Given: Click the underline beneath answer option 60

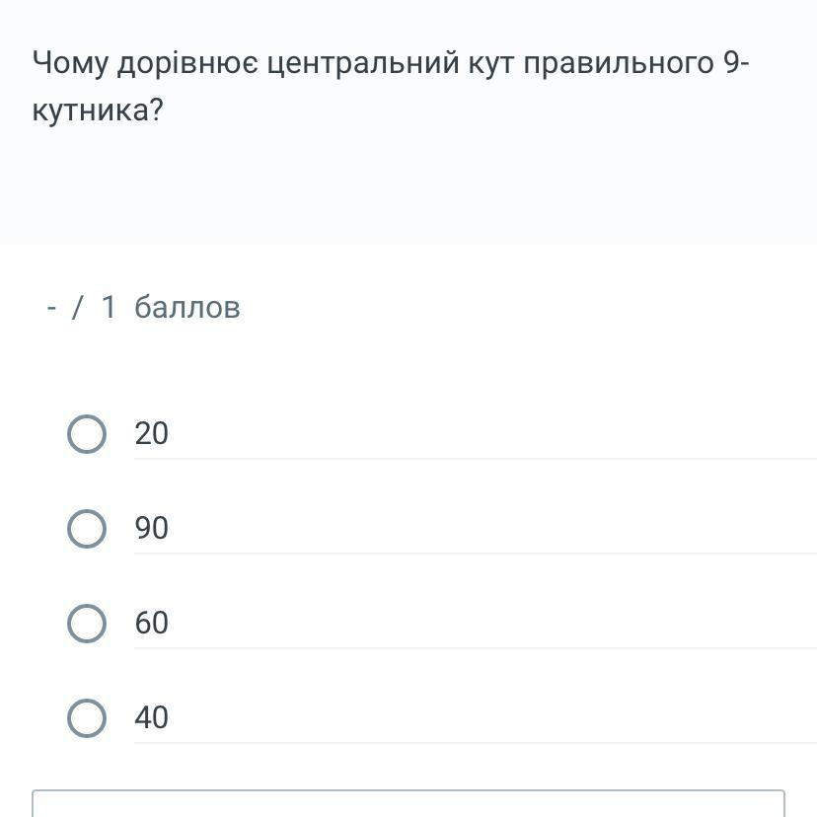Looking at the screenshot, I should coord(474,648).
